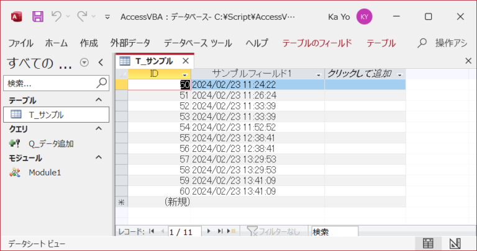Close the T_サンプル document tab
The width and height of the screenshot is (477, 251).
click(x=186, y=61)
